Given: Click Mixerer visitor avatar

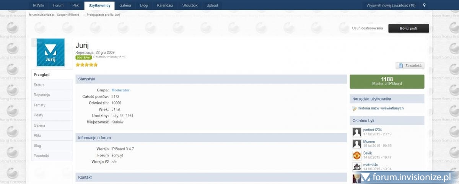Looking at the screenshot, I should pyautogui.click(x=356, y=144).
